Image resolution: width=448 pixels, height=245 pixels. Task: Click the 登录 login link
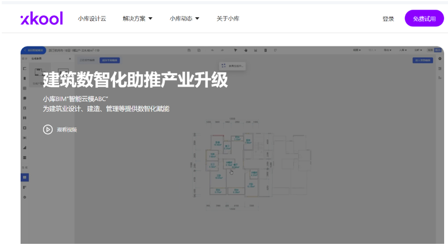point(388,18)
